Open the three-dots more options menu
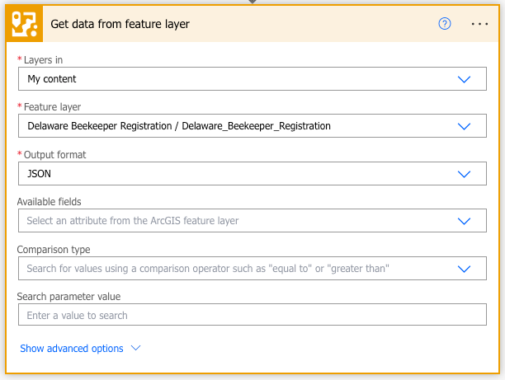505x380 pixels. (x=479, y=24)
